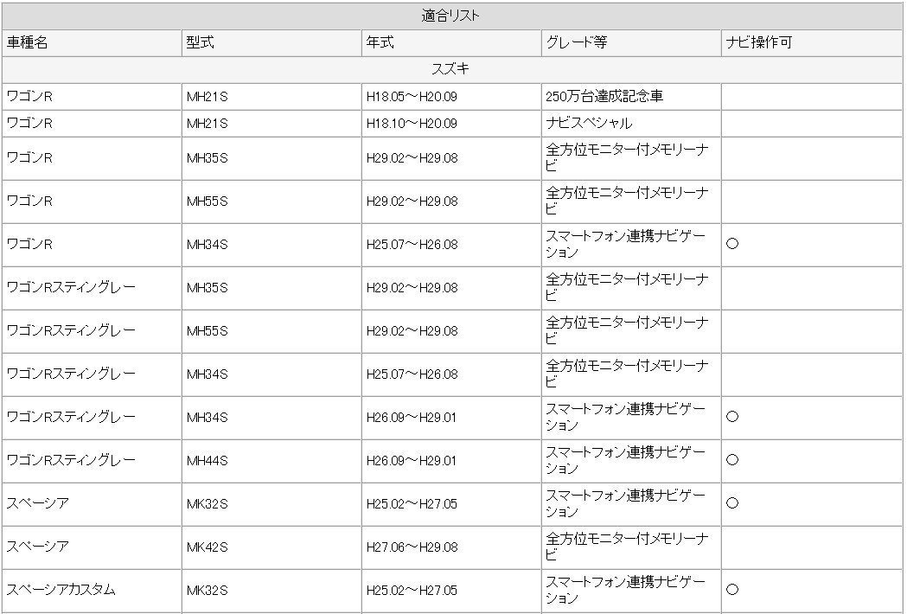907x614 pixels.
Task: Click スマートフォン連携ナビゲーション in the スペーシアカスタム row
Action: pyautogui.click(x=626, y=591)
